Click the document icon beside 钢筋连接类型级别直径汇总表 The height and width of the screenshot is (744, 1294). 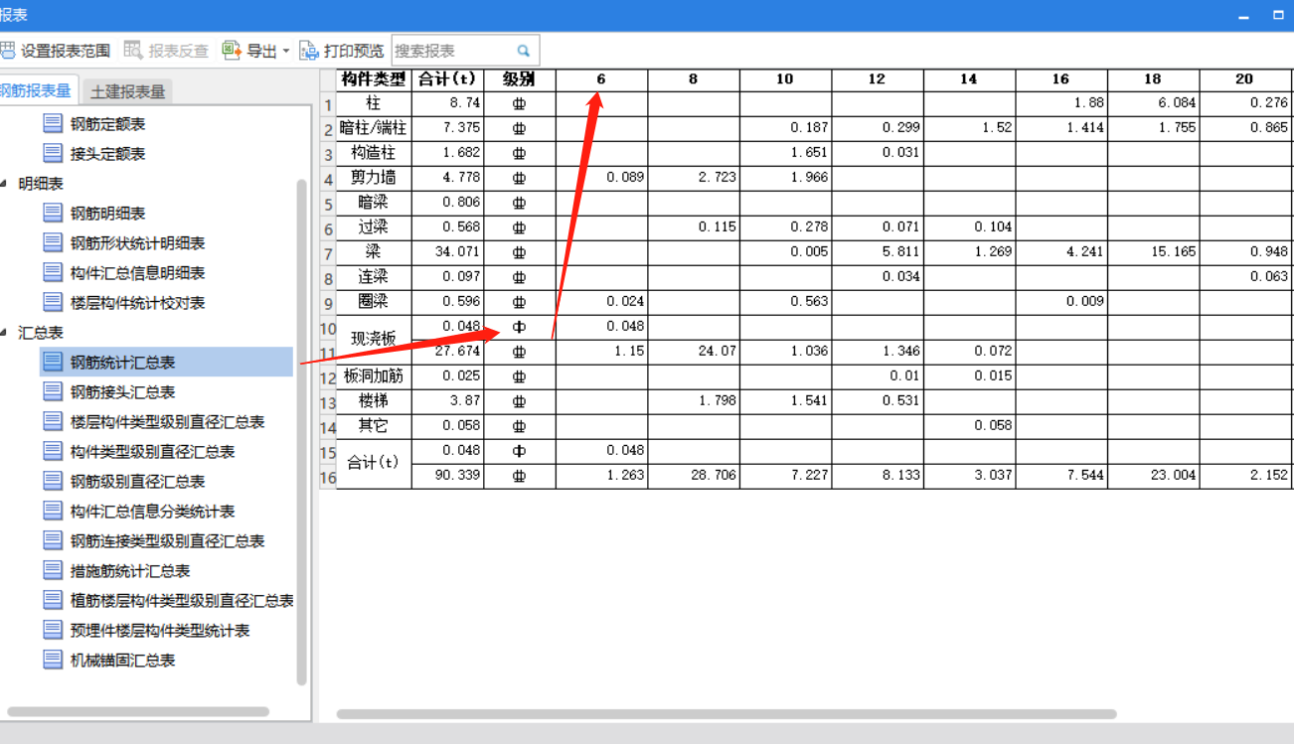click(x=53, y=540)
